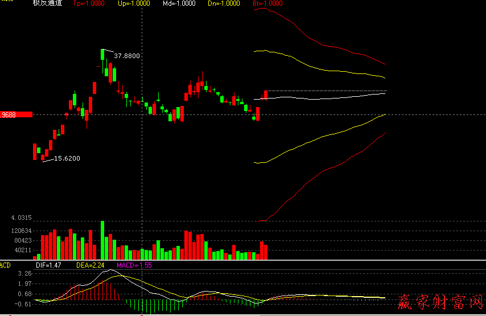Select the white Md=-1.0000 indicator value
Viewport: 486px width, 316px height.
(x=179, y=3)
